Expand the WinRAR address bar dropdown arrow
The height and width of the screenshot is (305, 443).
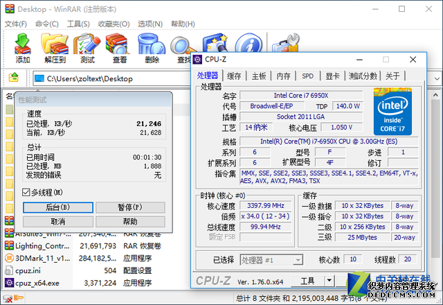pyautogui.click(x=437, y=78)
